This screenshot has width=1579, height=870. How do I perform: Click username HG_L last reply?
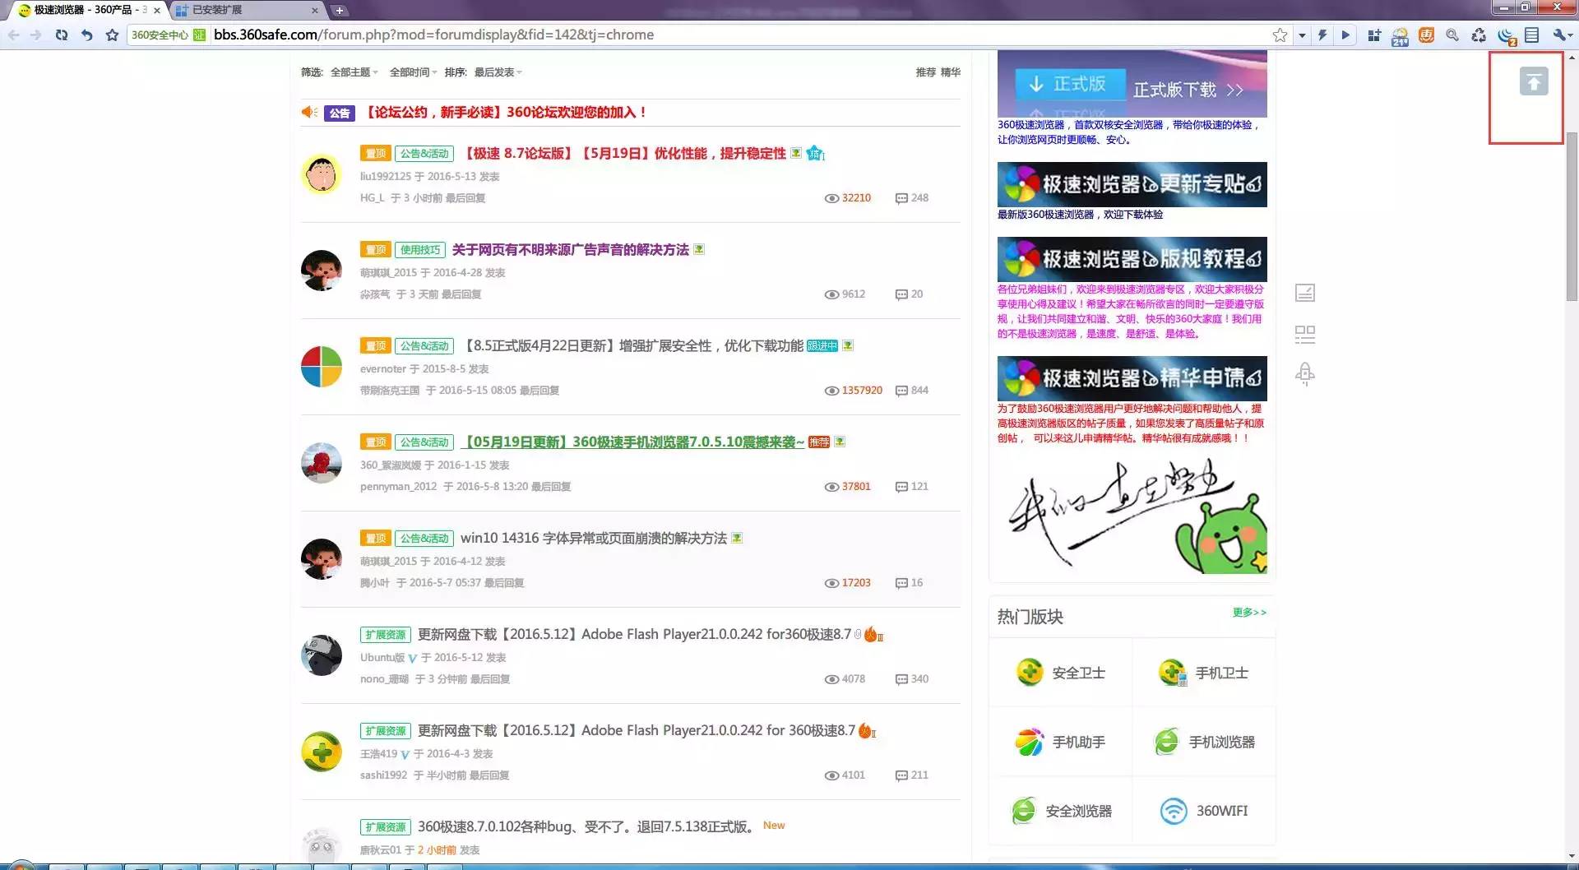point(372,198)
